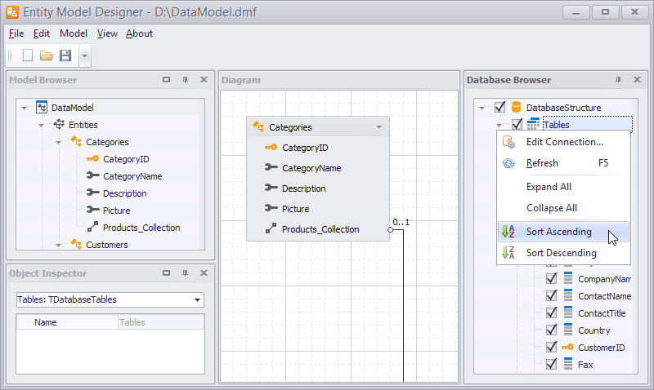Click the Edit Connection icon
654x390 pixels.
[509, 142]
